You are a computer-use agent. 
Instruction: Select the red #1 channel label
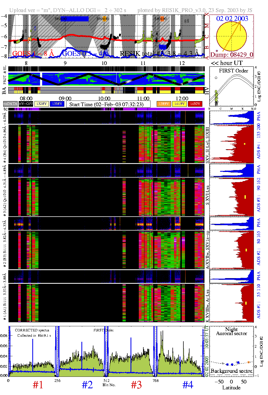pyautogui.click(x=38, y=385)
